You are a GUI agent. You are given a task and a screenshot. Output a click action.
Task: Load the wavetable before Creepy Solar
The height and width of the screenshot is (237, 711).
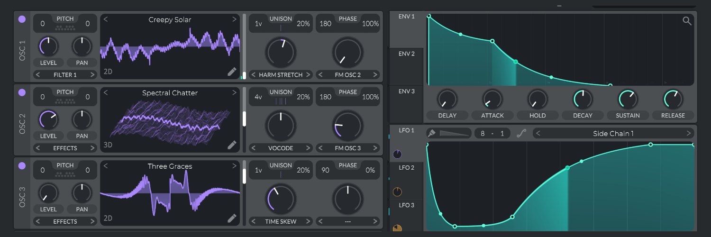click(x=106, y=19)
